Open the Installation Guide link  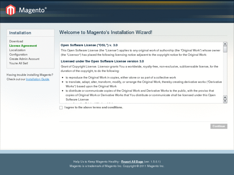38,79
